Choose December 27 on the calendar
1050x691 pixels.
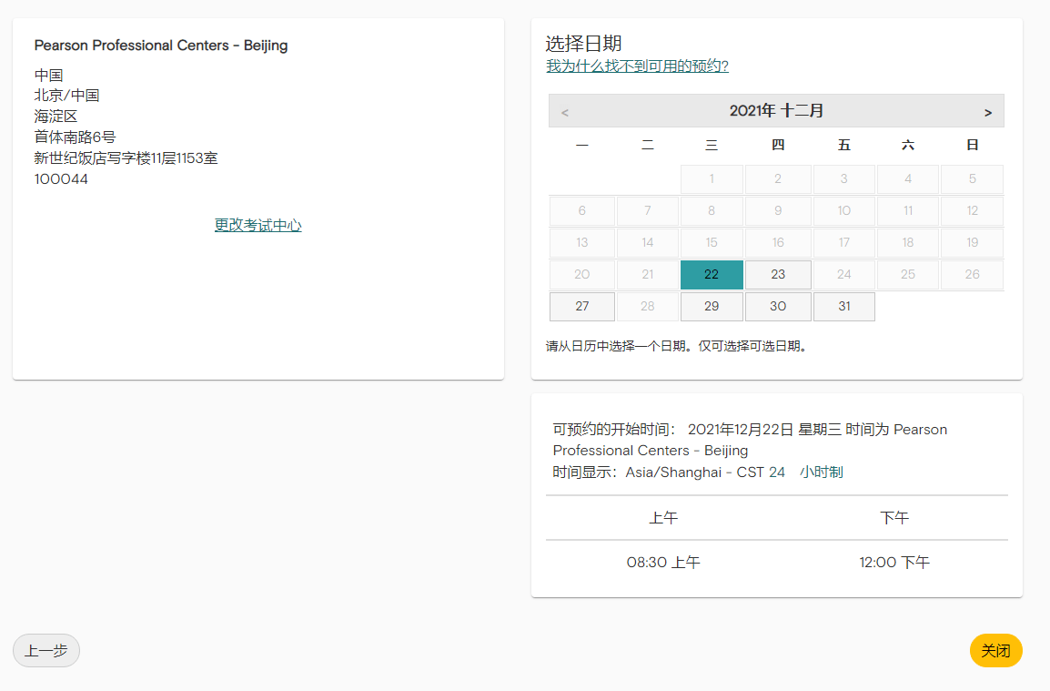coord(582,307)
